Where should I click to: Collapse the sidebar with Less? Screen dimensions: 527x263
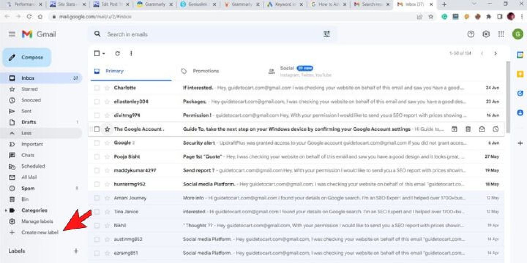tap(41, 133)
